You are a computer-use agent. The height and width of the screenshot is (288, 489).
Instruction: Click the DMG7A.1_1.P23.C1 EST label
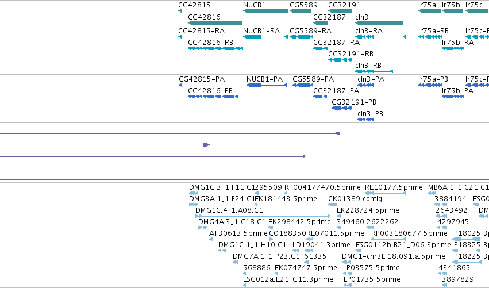(266, 256)
